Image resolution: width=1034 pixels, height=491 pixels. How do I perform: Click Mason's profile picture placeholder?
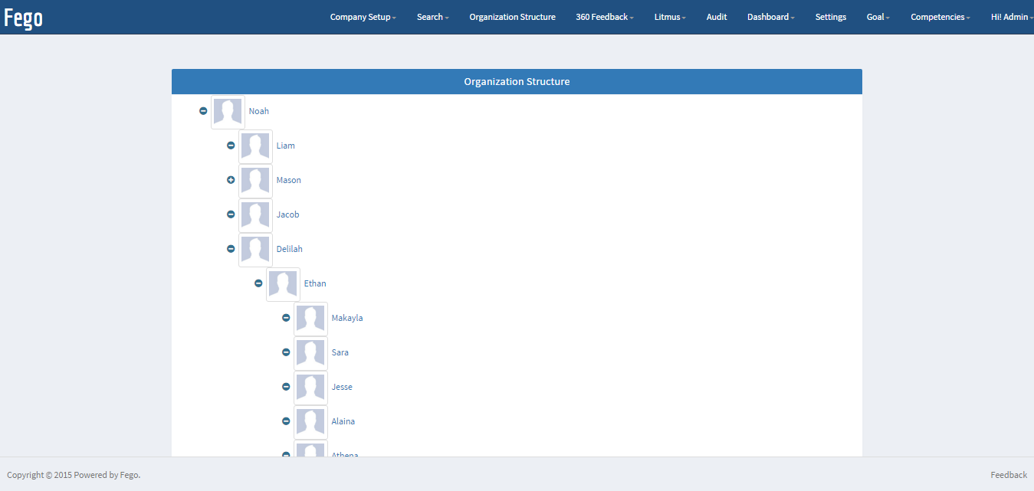[255, 181]
